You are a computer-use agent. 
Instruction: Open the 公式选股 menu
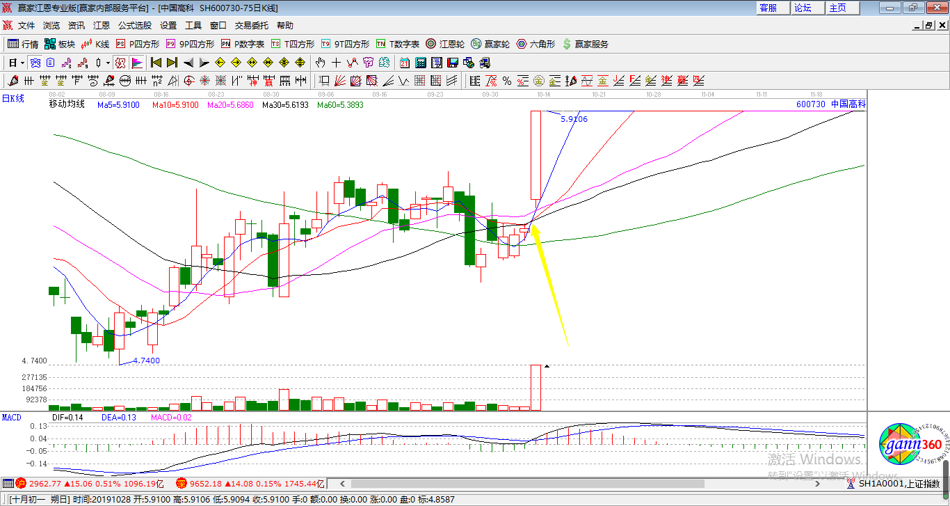click(135, 25)
